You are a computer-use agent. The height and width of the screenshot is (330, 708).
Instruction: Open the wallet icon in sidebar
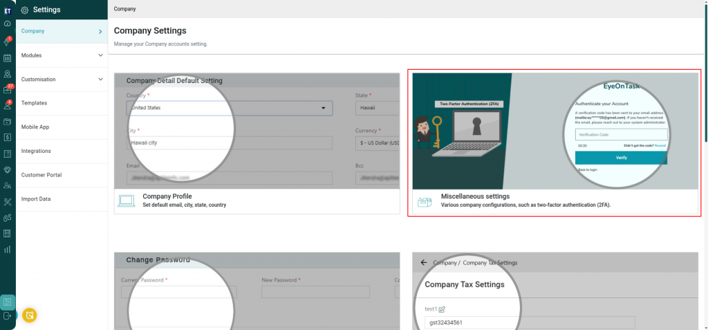click(7, 122)
